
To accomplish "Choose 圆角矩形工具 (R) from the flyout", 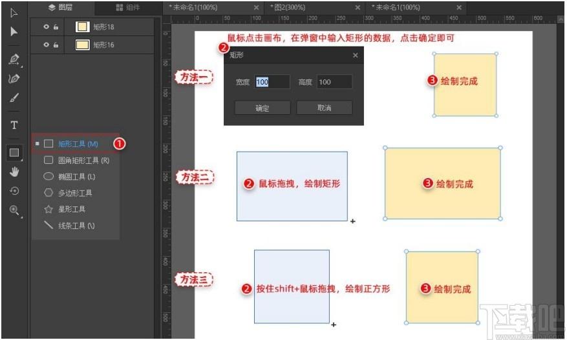I will coord(76,160).
